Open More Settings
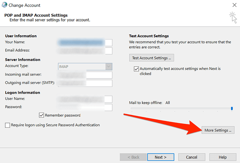 point(218,130)
